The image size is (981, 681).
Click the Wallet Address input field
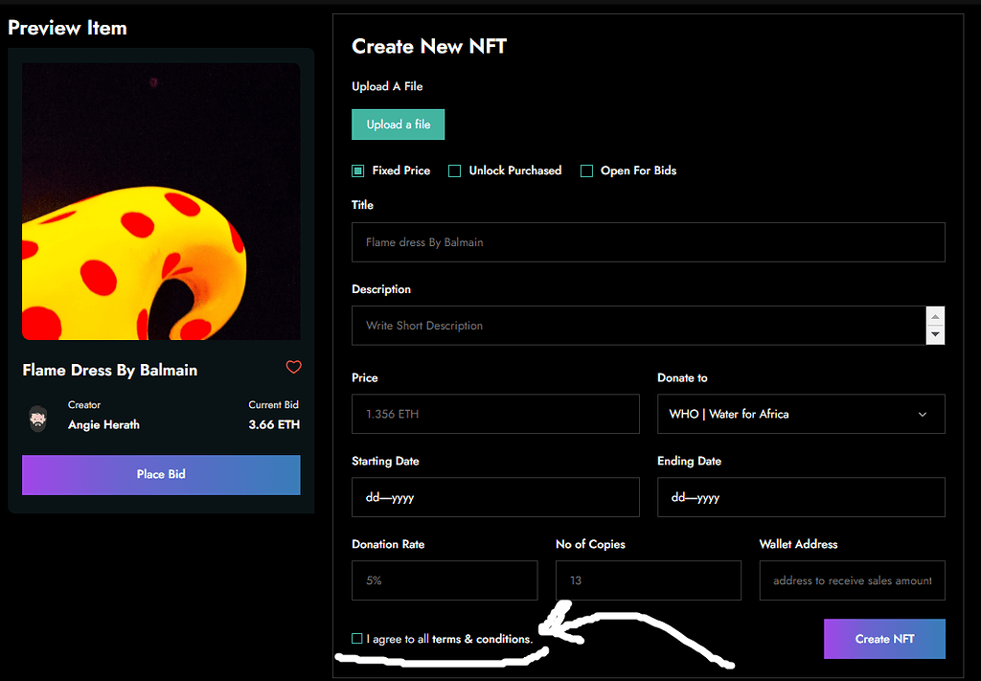852,580
